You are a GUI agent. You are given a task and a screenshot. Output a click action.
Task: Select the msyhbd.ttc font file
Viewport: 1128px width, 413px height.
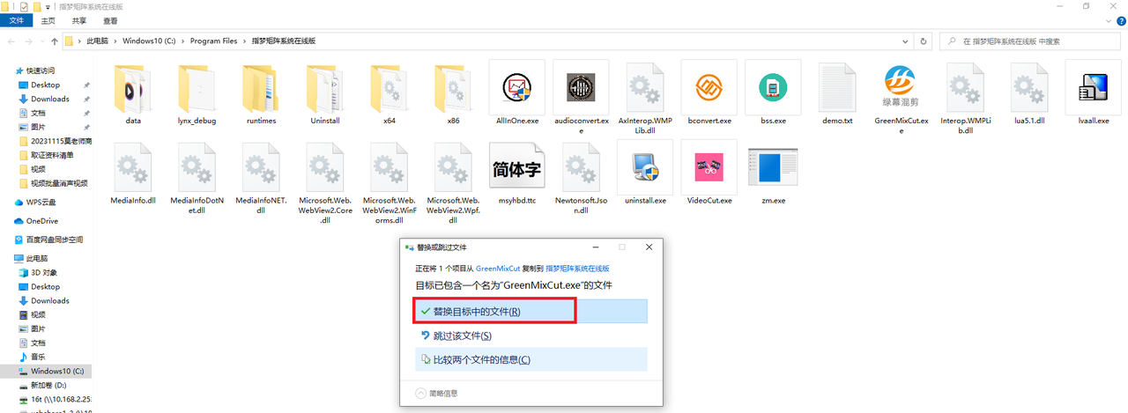516,168
